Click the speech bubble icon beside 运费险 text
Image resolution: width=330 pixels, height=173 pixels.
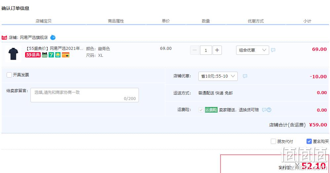(264, 110)
